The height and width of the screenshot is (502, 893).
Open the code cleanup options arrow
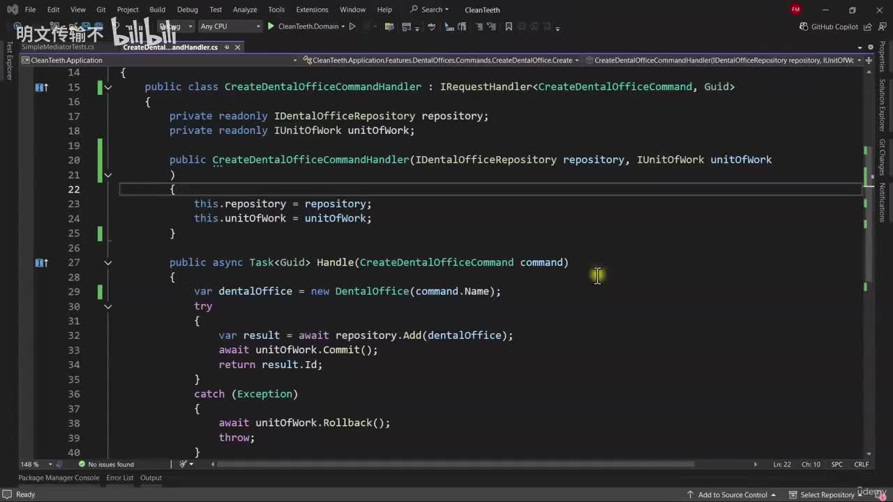[x=191, y=464]
